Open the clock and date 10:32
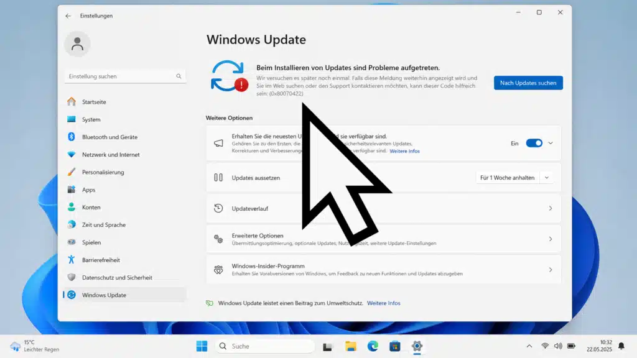Viewport: 637px width, 358px height. [x=599, y=346]
